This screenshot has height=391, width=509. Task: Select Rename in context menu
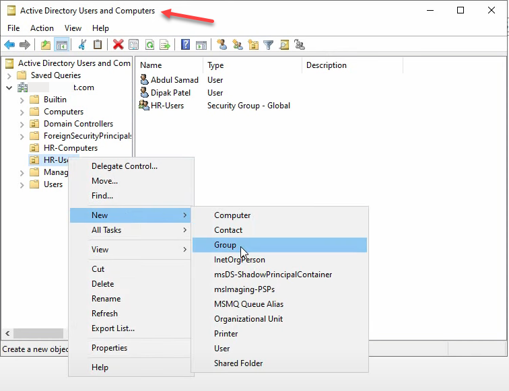pyautogui.click(x=130, y=299)
